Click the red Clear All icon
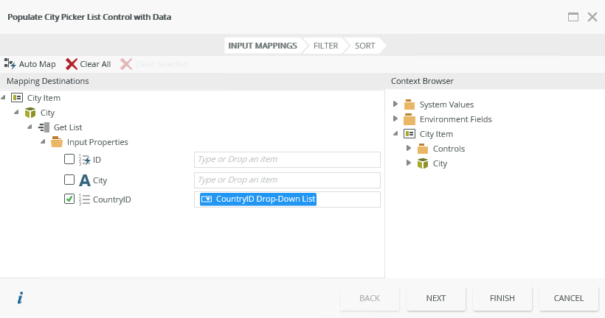This screenshot has width=605, height=318. [72, 64]
